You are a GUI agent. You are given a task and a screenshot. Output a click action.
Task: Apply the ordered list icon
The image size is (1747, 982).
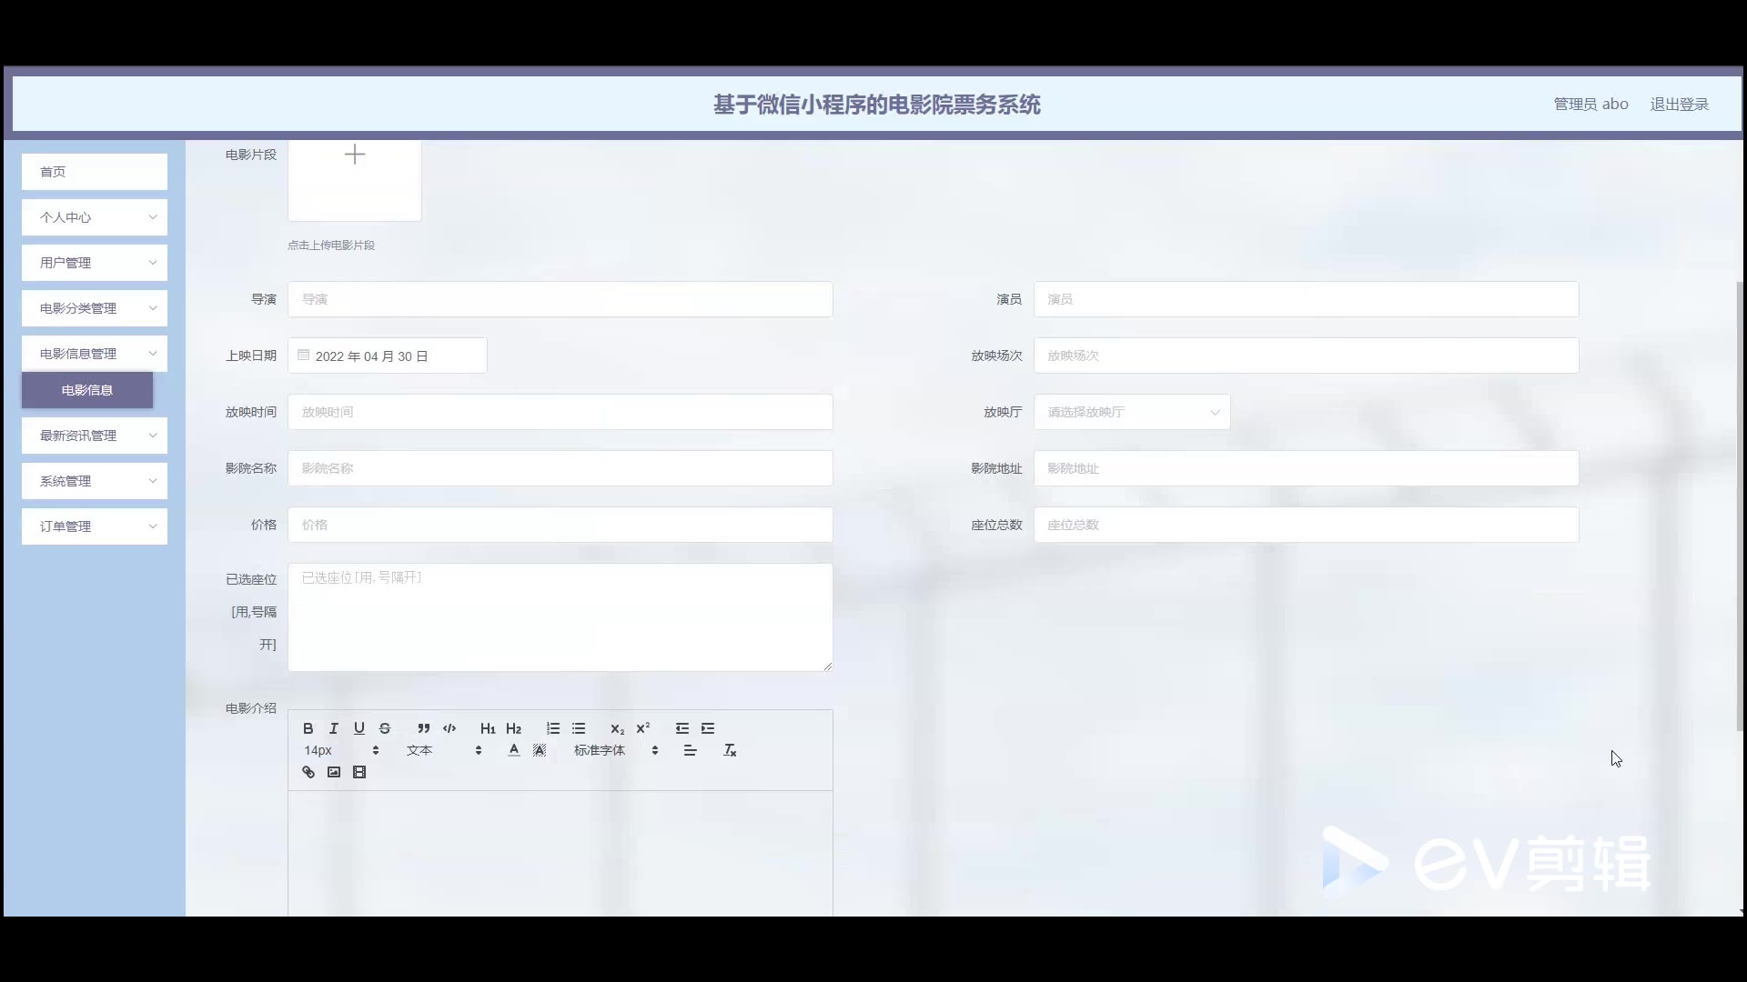552,728
